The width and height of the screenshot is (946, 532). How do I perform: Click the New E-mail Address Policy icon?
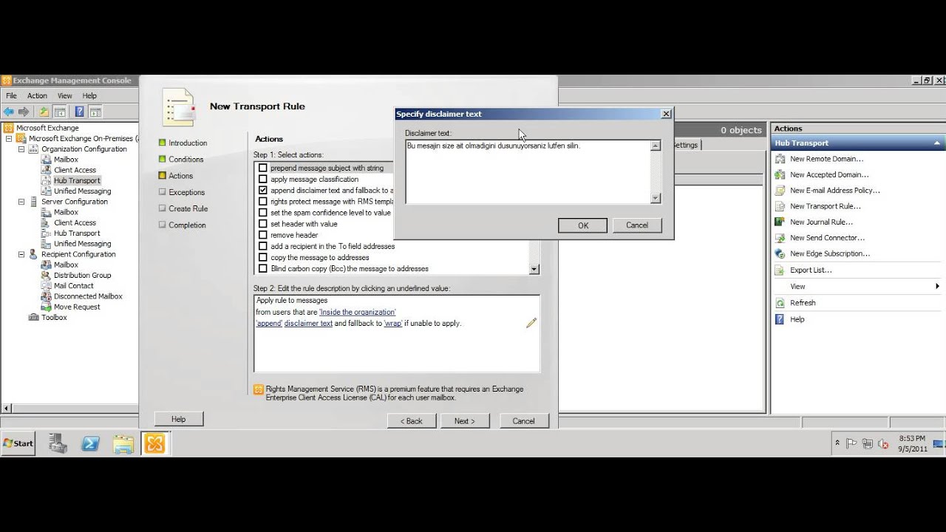tap(780, 190)
